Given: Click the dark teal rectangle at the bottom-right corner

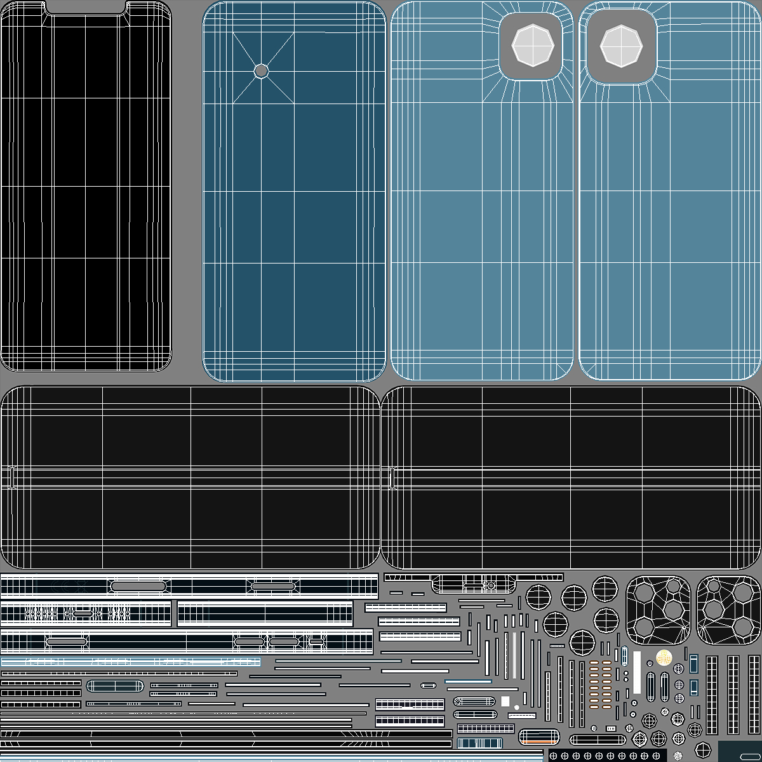Looking at the screenshot, I should pyautogui.click(x=740, y=751).
